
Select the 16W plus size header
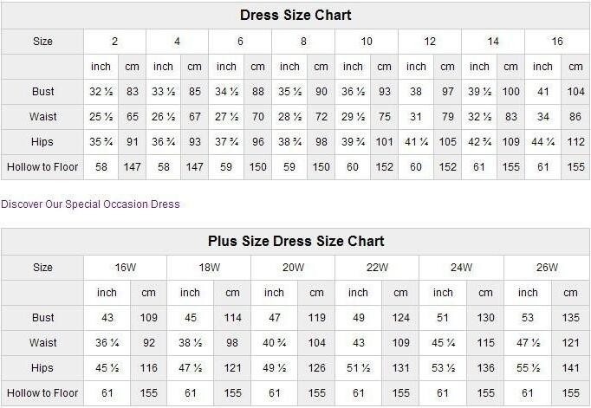tap(126, 268)
